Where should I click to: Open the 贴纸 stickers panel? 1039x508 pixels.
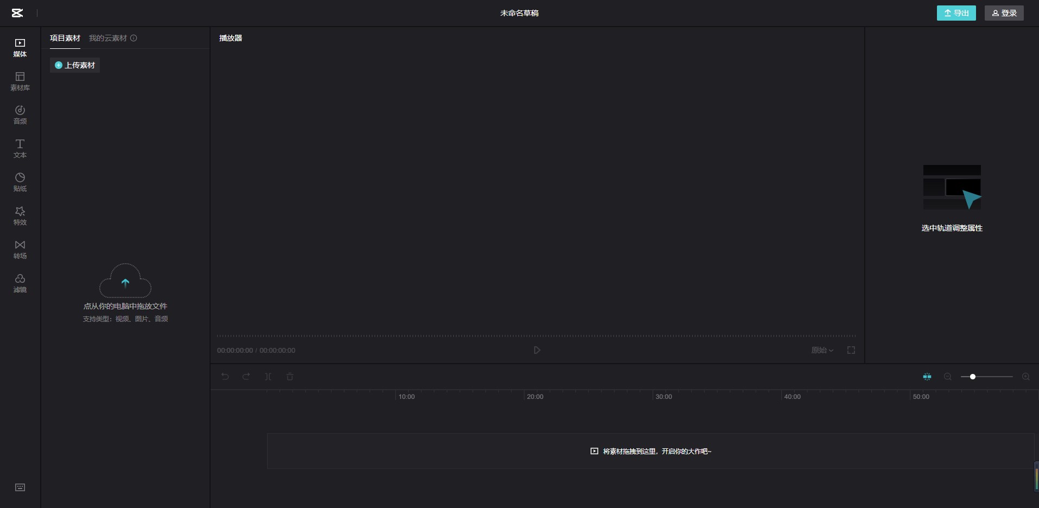[x=20, y=182]
